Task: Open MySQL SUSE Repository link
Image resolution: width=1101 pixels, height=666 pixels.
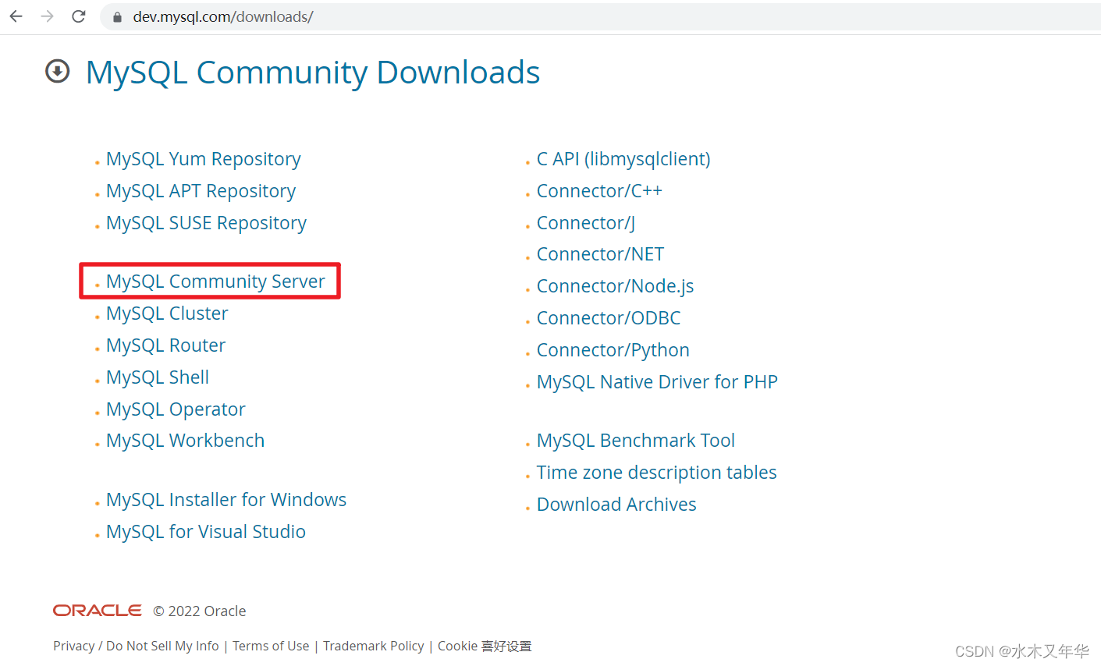Action: coord(206,223)
